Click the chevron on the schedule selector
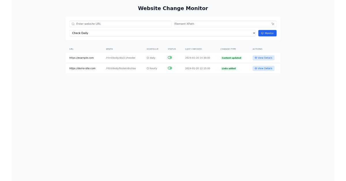The image size is (346, 181). click(x=253, y=33)
